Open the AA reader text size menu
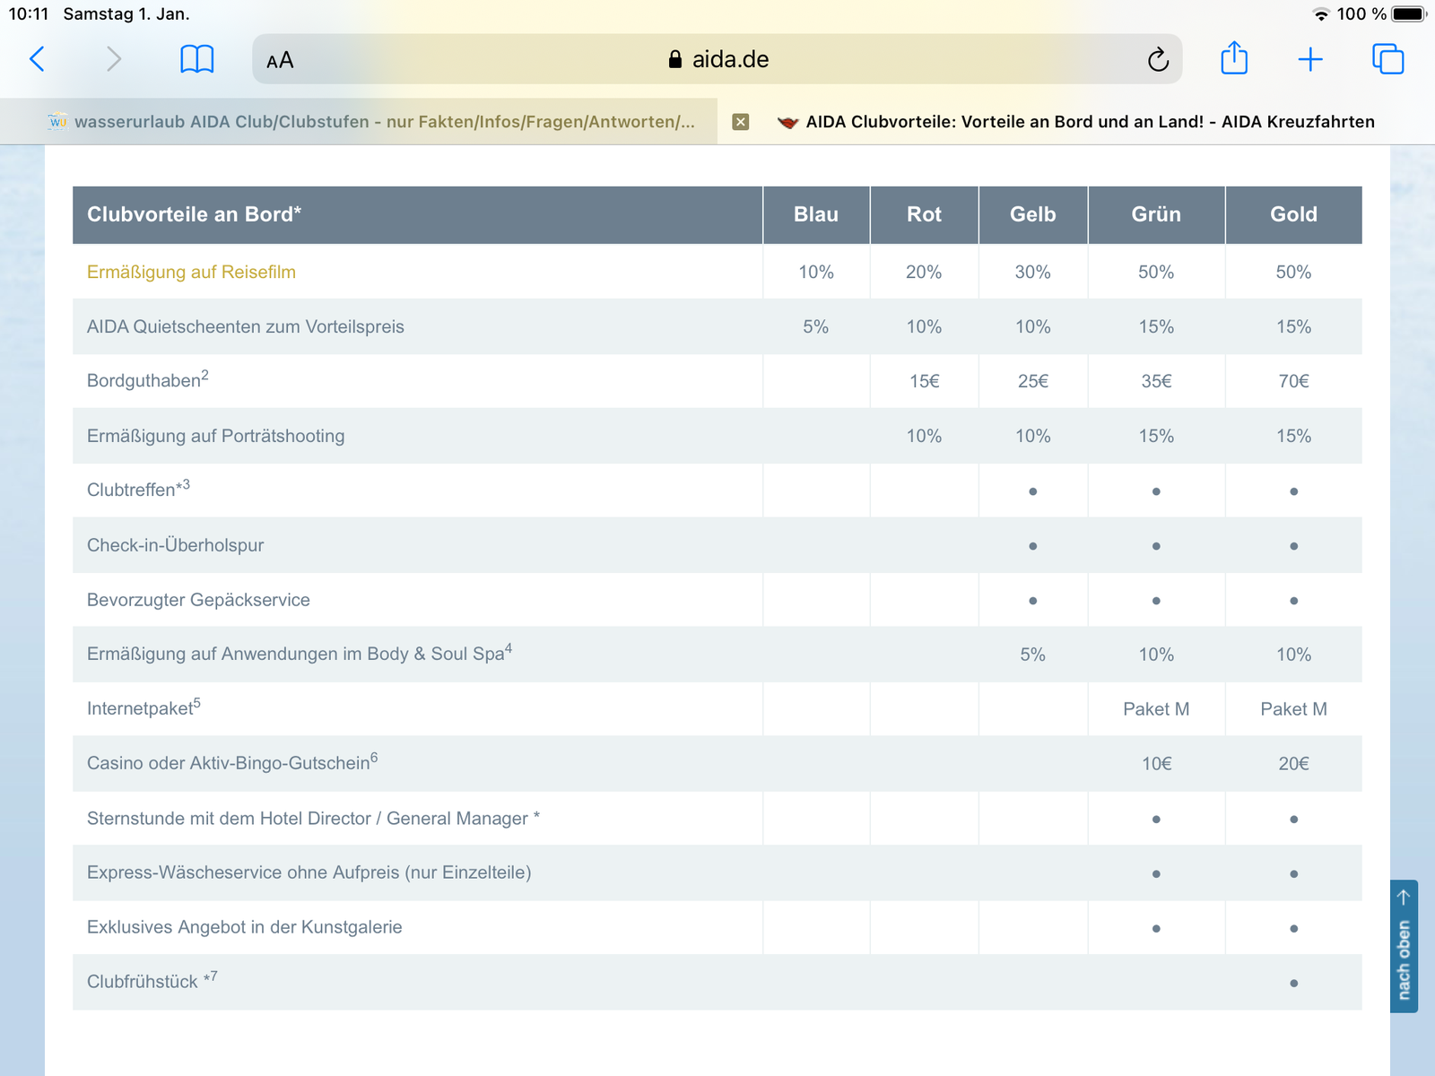This screenshot has height=1076, width=1435. point(280,61)
